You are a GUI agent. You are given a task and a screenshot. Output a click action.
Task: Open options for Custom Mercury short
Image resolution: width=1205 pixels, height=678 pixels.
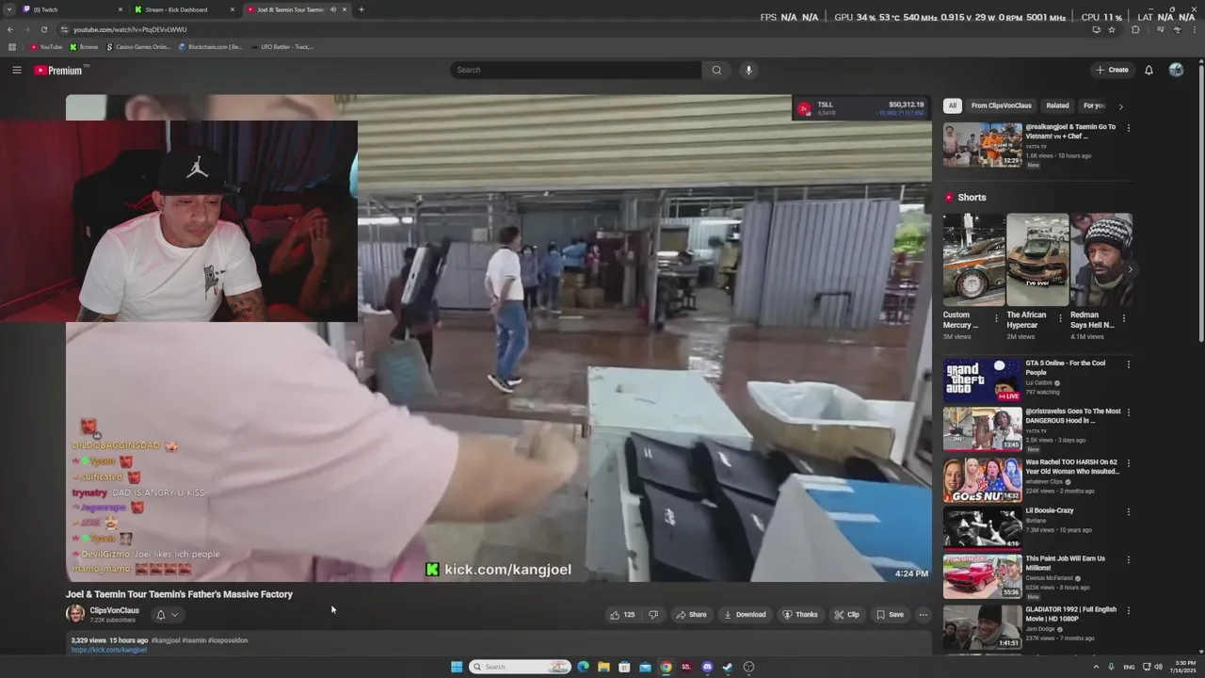click(996, 318)
